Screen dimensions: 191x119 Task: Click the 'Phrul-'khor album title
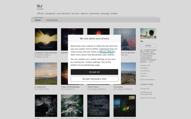pyautogui.click(x=93, y=87)
